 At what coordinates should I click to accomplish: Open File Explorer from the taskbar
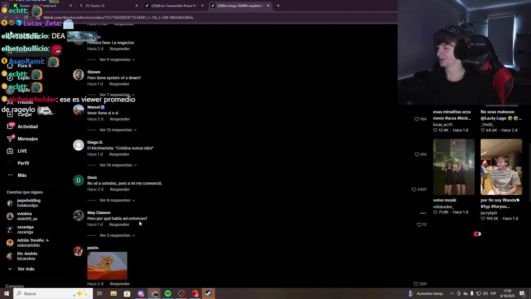[113, 294]
